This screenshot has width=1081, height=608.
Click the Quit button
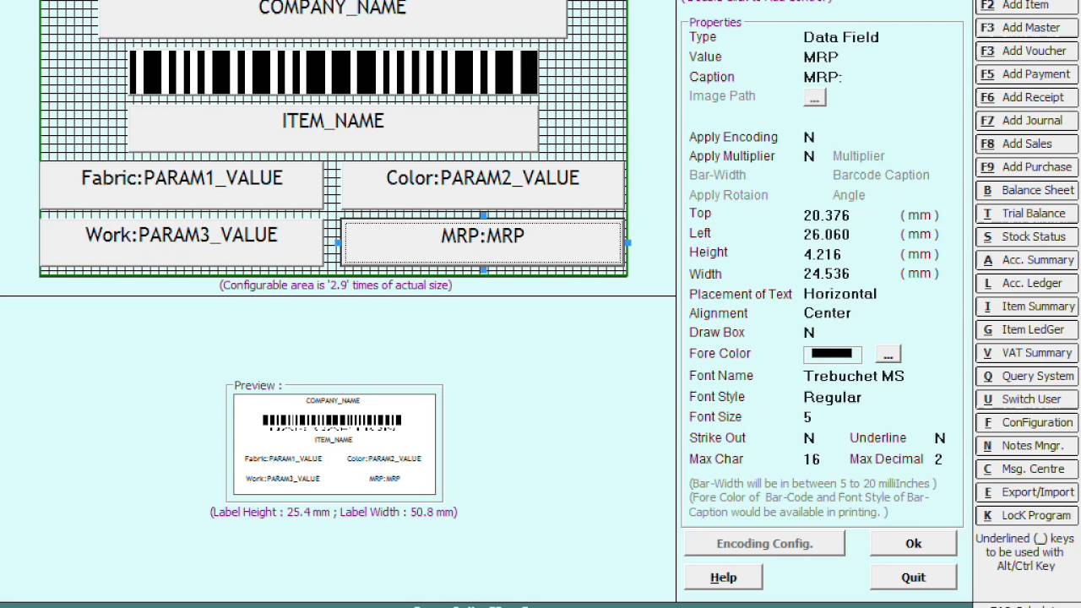click(913, 578)
